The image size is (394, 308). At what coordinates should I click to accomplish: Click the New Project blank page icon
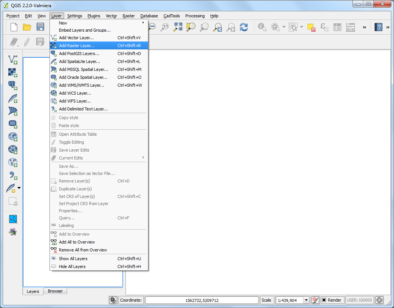pos(14,27)
